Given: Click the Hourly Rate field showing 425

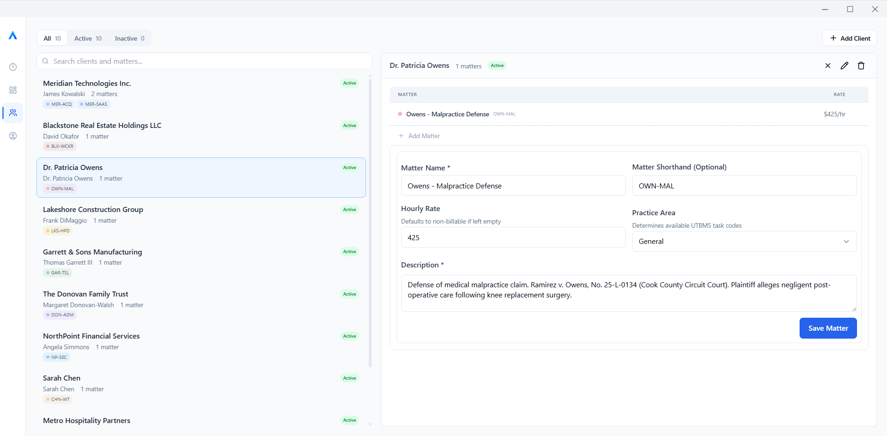Looking at the screenshot, I should pyautogui.click(x=513, y=237).
